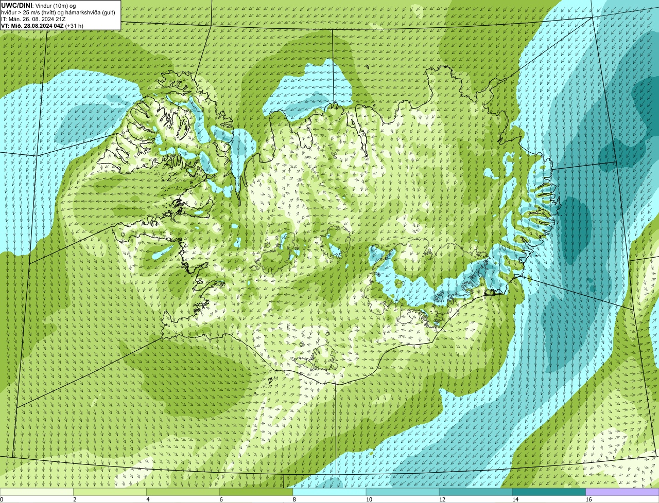Click the legend scale label '2'

(75, 499)
